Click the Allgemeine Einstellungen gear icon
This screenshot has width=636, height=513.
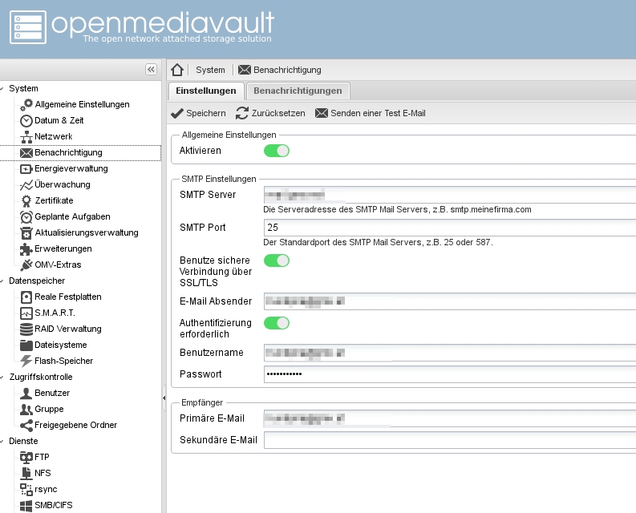[26, 105]
